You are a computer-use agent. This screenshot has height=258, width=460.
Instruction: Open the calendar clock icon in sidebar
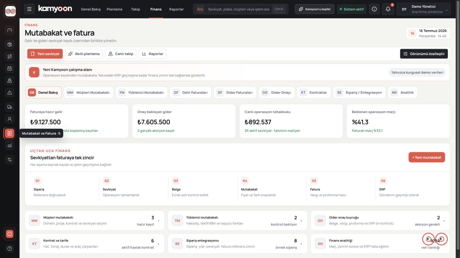pos(10,69)
